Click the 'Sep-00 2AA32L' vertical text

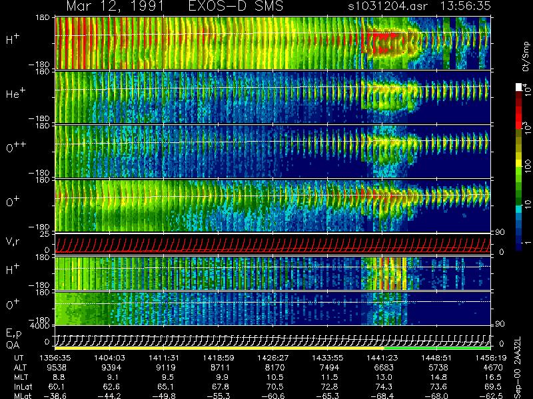point(517,368)
